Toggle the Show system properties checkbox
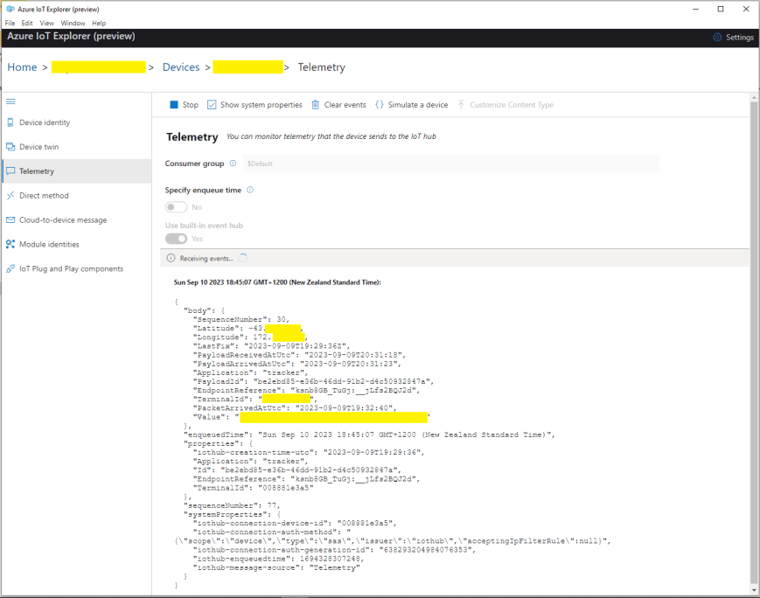Image resolution: width=760 pixels, height=598 pixels. (212, 105)
